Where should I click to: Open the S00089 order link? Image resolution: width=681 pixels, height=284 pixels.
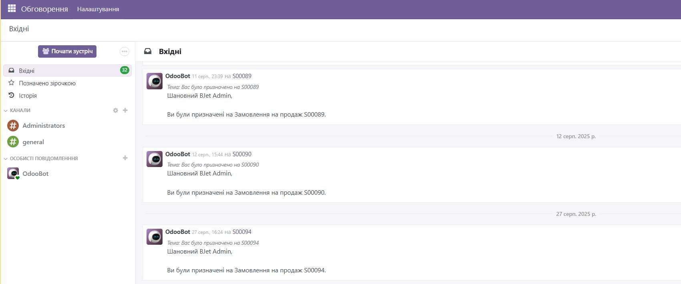pos(242,76)
